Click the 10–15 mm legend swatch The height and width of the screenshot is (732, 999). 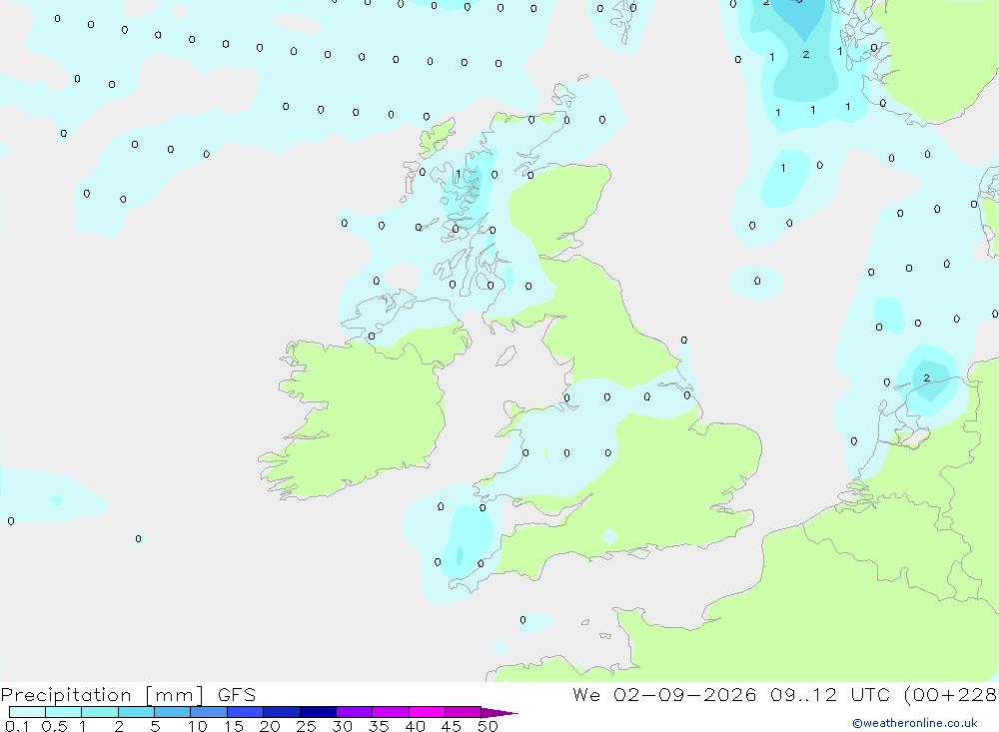(x=209, y=712)
